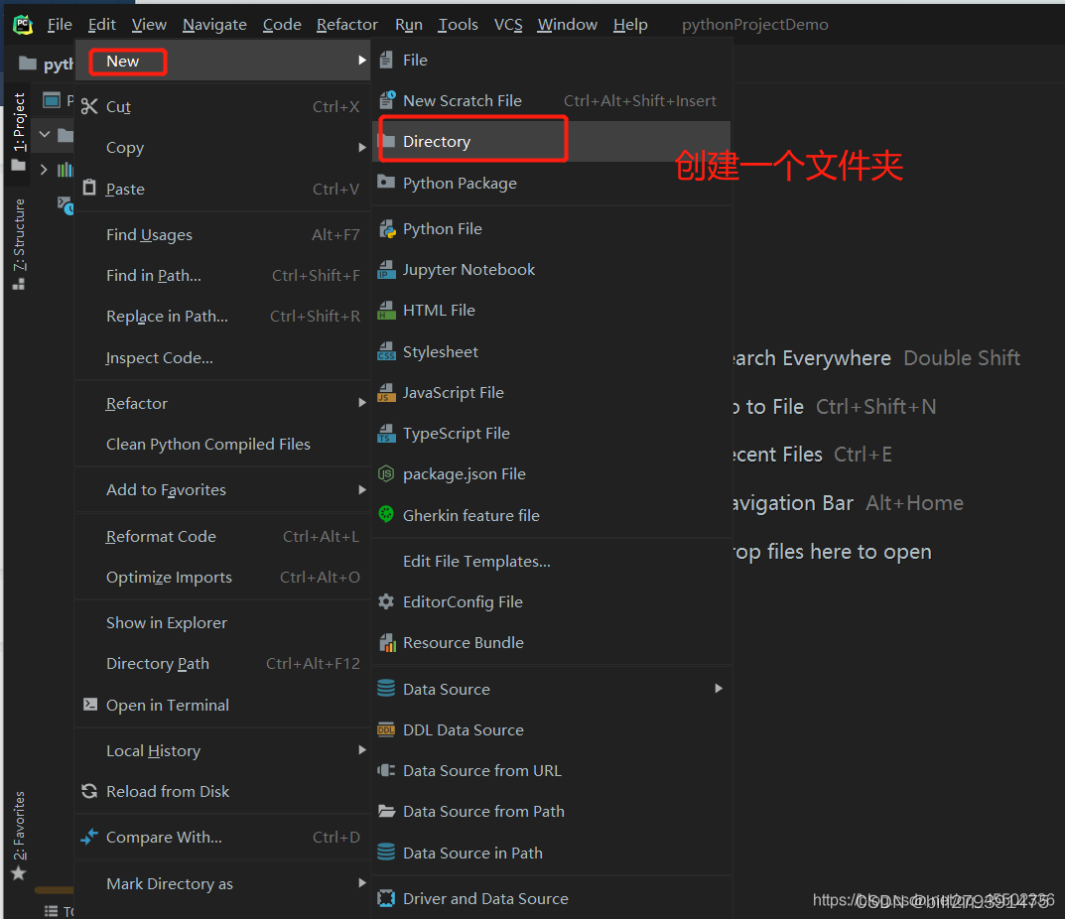Click the Driver and Data Source icon
This screenshot has width=1065, height=919.
[386, 898]
